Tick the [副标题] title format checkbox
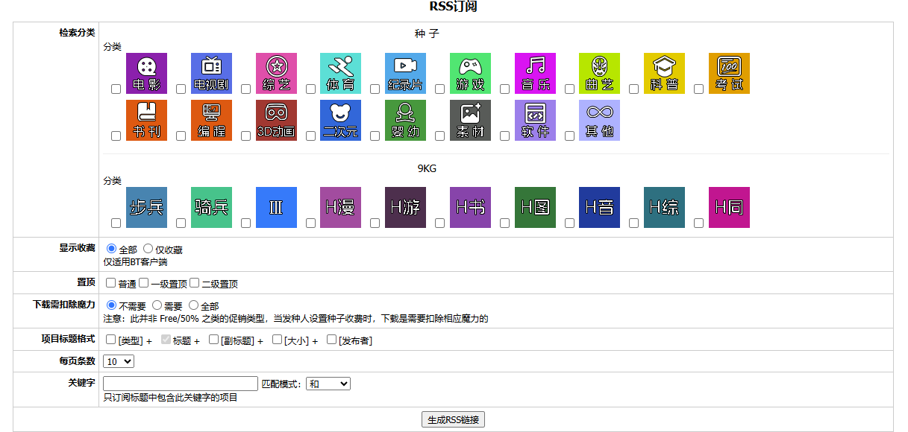Screen dimensions: 908x432 [214, 340]
